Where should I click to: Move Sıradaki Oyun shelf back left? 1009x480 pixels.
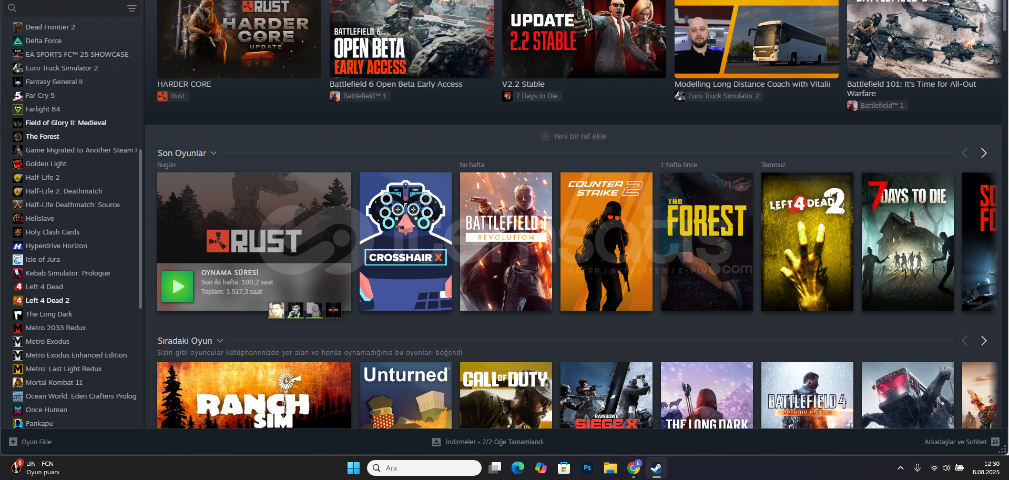pyautogui.click(x=964, y=341)
